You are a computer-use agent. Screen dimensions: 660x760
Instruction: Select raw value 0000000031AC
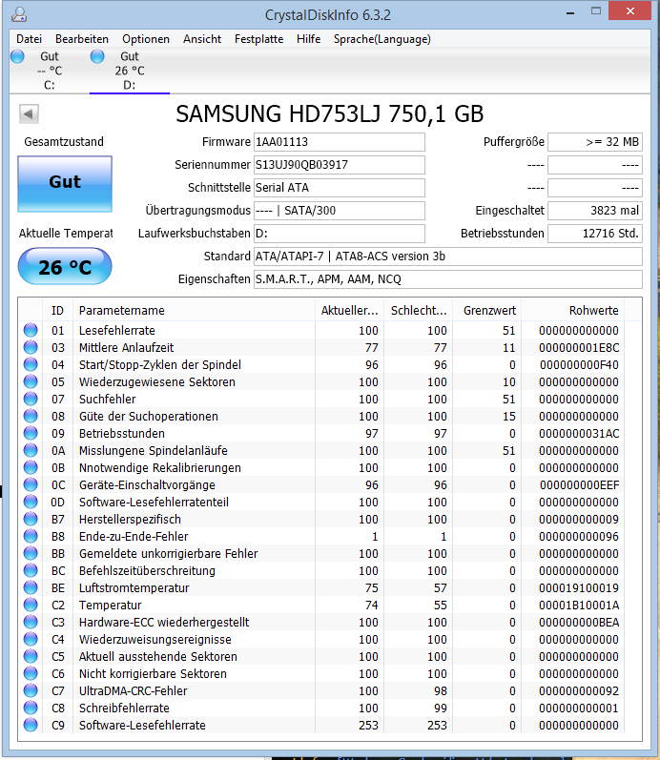579,433
